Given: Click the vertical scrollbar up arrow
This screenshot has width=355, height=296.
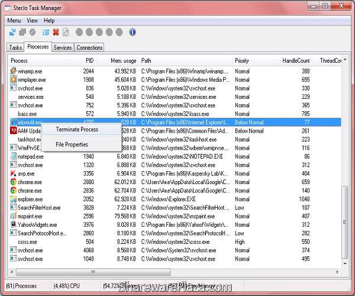Looking at the screenshot, I should coord(345,59).
